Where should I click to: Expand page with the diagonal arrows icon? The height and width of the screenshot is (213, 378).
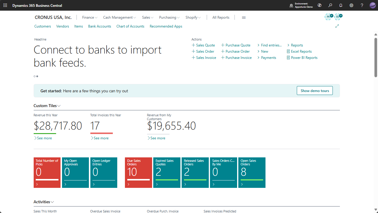(337, 26)
